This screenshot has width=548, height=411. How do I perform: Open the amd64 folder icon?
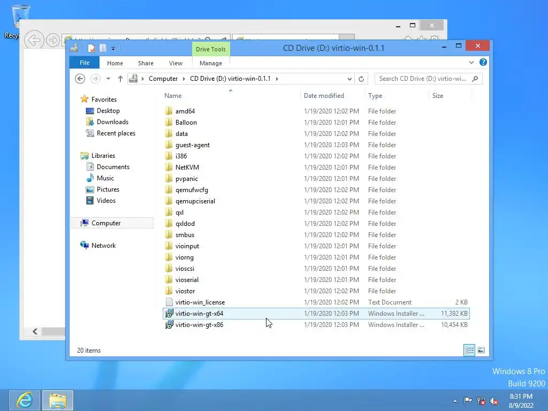click(x=169, y=111)
